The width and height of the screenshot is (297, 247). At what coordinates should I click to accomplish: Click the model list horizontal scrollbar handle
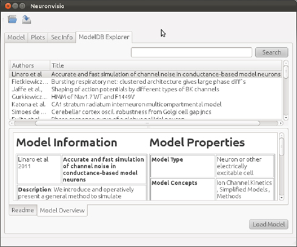tap(147, 123)
